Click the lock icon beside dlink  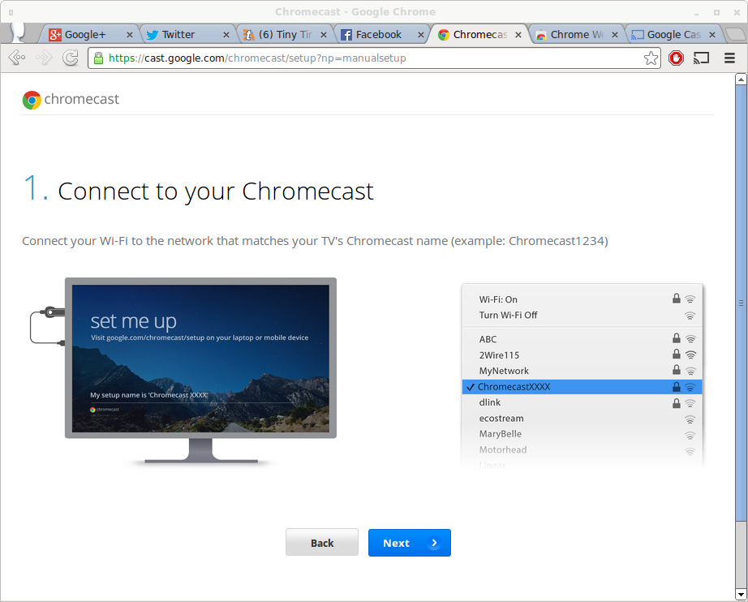[x=677, y=403]
